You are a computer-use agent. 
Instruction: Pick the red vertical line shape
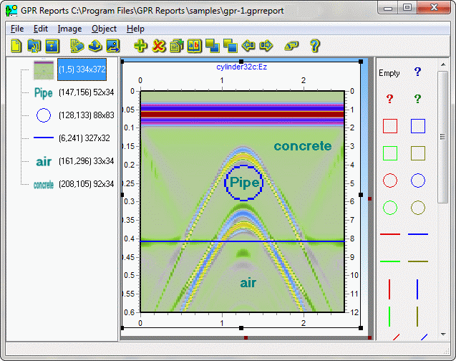click(389, 289)
